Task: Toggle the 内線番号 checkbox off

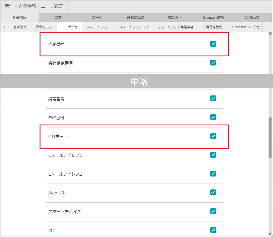Action: (x=213, y=44)
